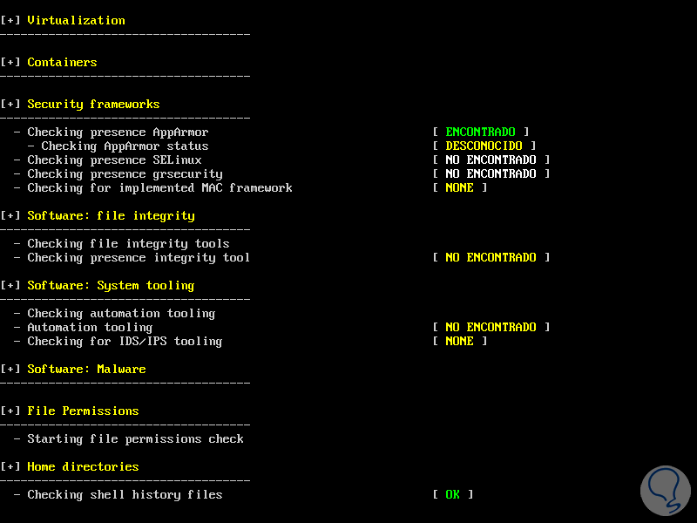The image size is (697, 523).
Task: Click the green ENCONTRADO status for AppArmor
Action: [480, 132]
